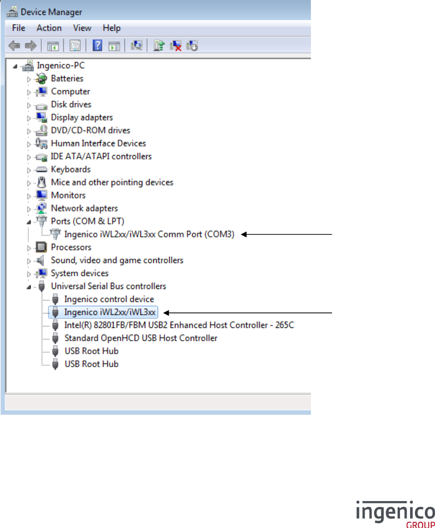Click the Ingenico-PC computer root icon

pyautogui.click(x=28, y=66)
